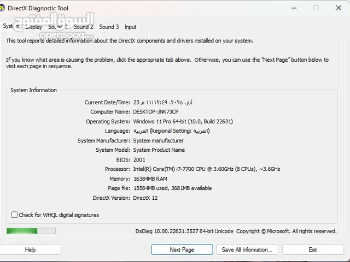The height and width of the screenshot is (262, 350).
Task: Switch to the Display tab
Action: 34,27
